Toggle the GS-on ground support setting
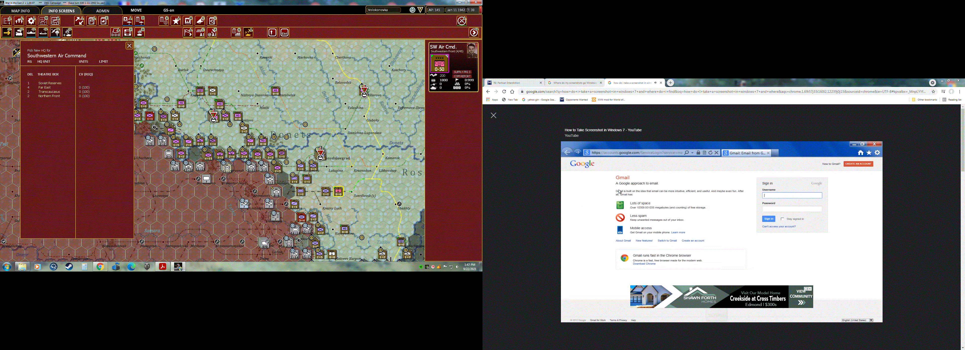This screenshot has width=965, height=350. coord(169,10)
